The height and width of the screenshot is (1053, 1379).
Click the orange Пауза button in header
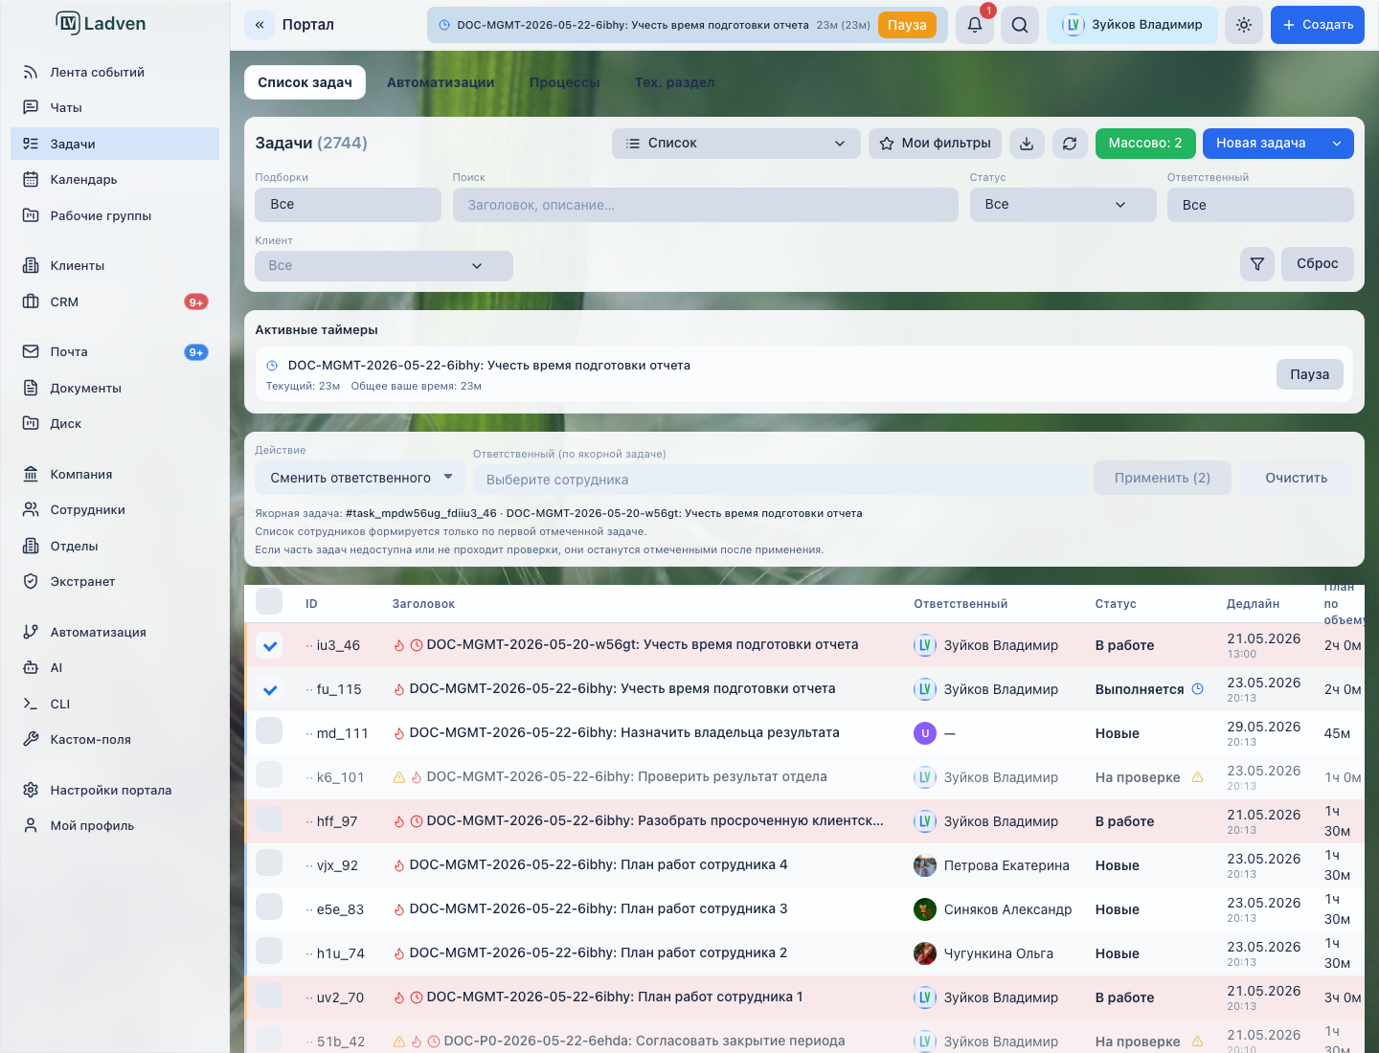pyautogui.click(x=907, y=25)
